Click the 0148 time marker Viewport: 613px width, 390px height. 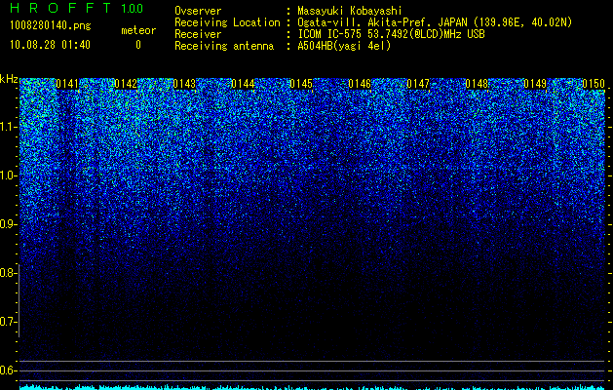point(477,84)
